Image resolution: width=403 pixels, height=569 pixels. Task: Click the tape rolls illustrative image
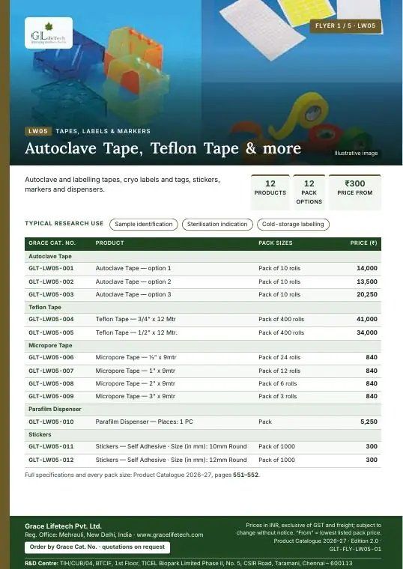[302, 83]
